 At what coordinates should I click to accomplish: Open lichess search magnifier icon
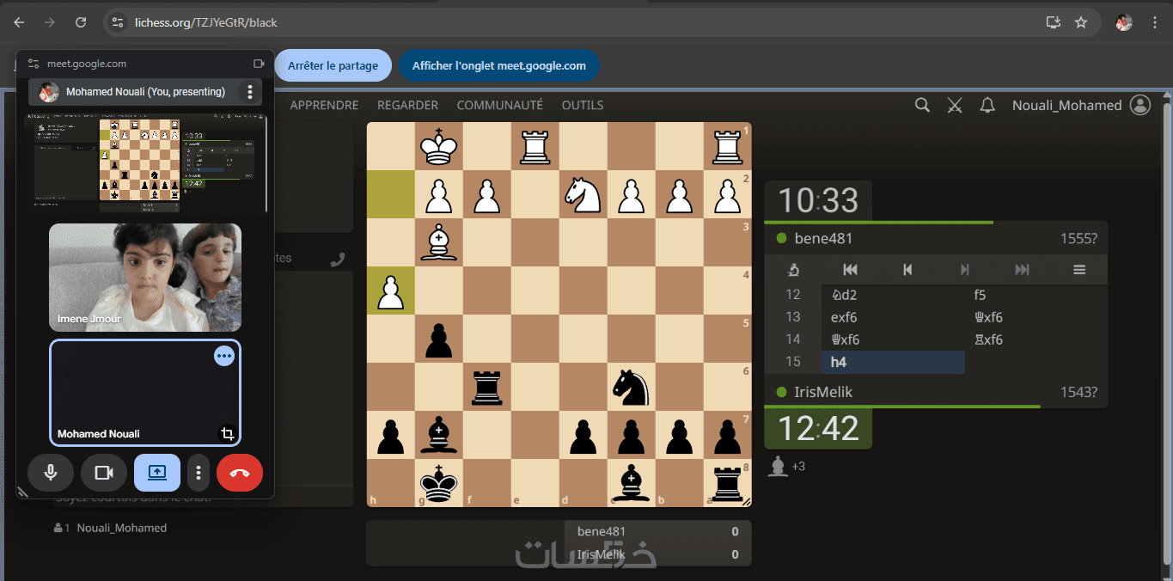922,105
